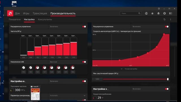This screenshot has width=181, height=102.
Task: Click frequency state bar for 952 MHz
Action: point(38,46)
